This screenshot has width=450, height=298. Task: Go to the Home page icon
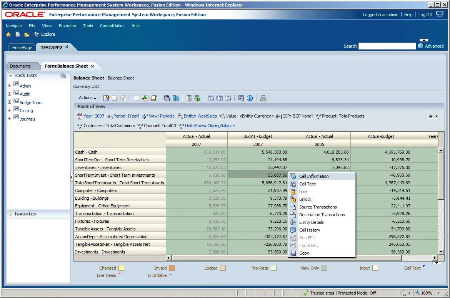pos(8,35)
